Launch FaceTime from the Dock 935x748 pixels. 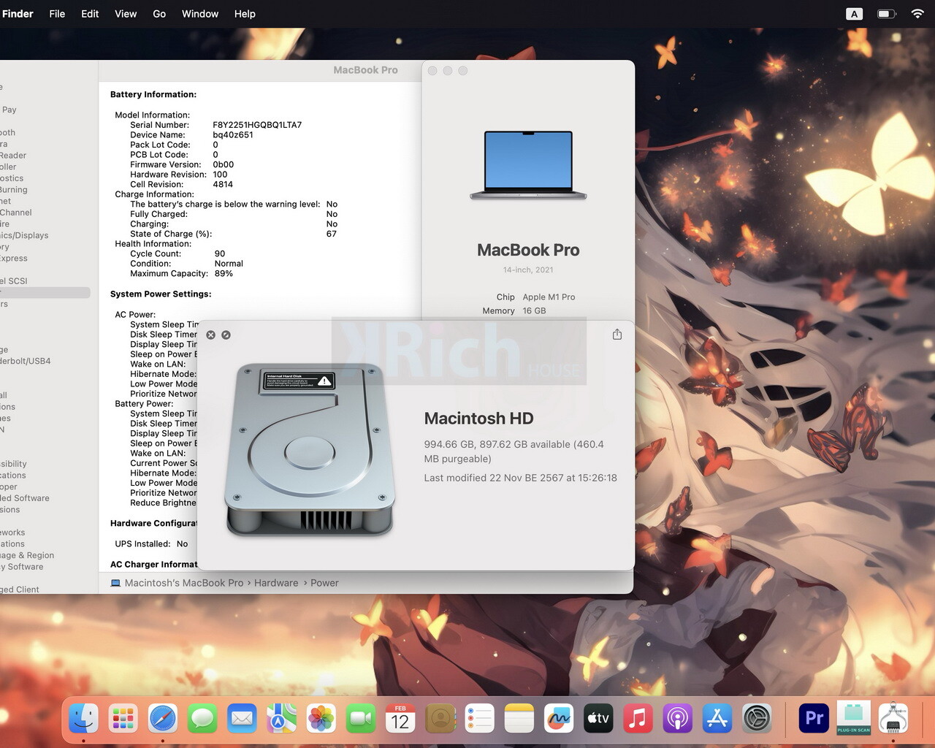[361, 719]
